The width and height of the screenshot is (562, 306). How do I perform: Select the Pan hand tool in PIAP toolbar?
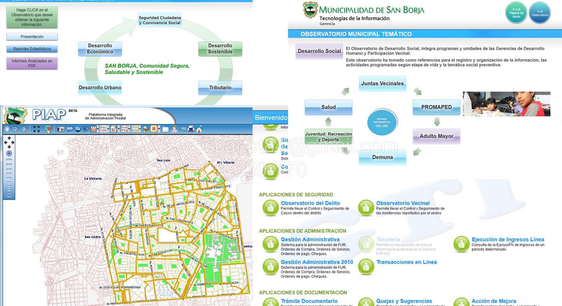(7, 129)
